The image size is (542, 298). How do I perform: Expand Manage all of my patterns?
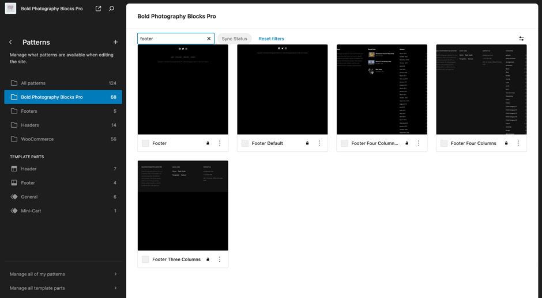(x=63, y=274)
